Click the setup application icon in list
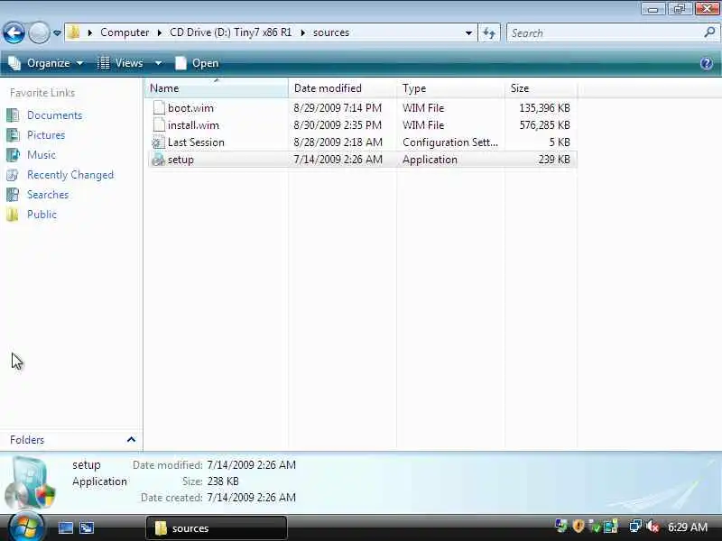This screenshot has height=541, width=722. tap(159, 160)
